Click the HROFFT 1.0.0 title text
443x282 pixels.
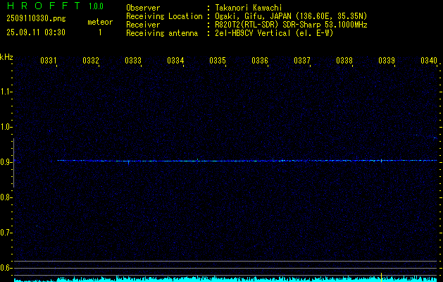click(55, 6)
